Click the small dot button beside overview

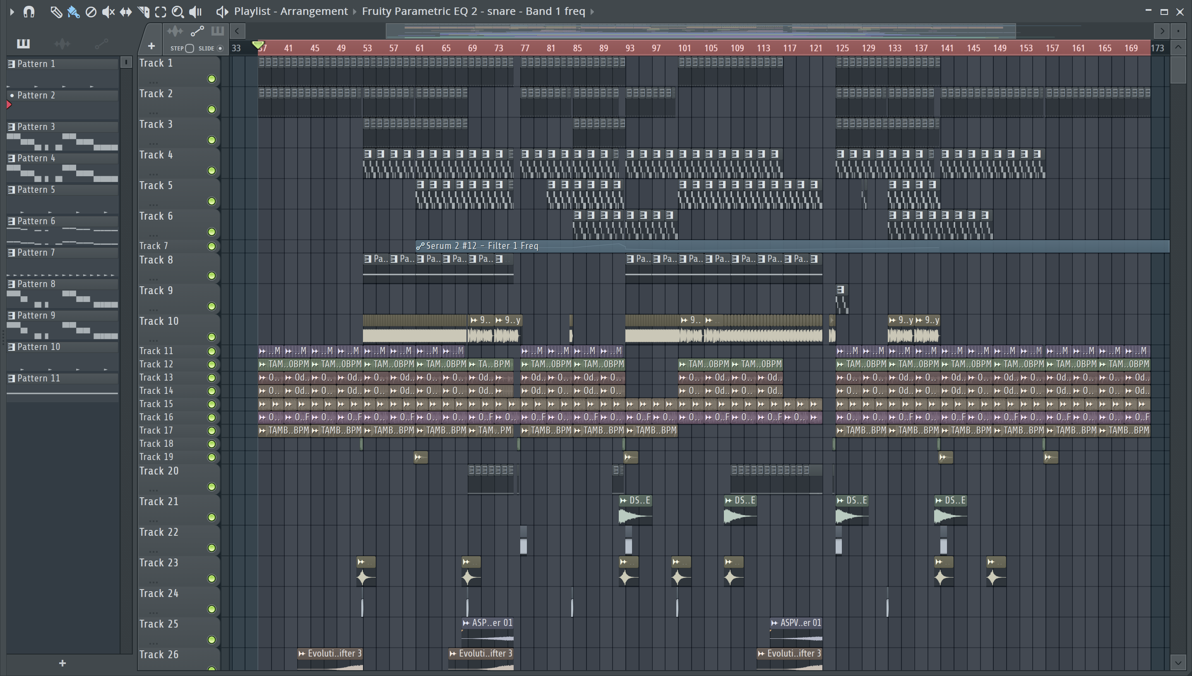click(x=1178, y=31)
